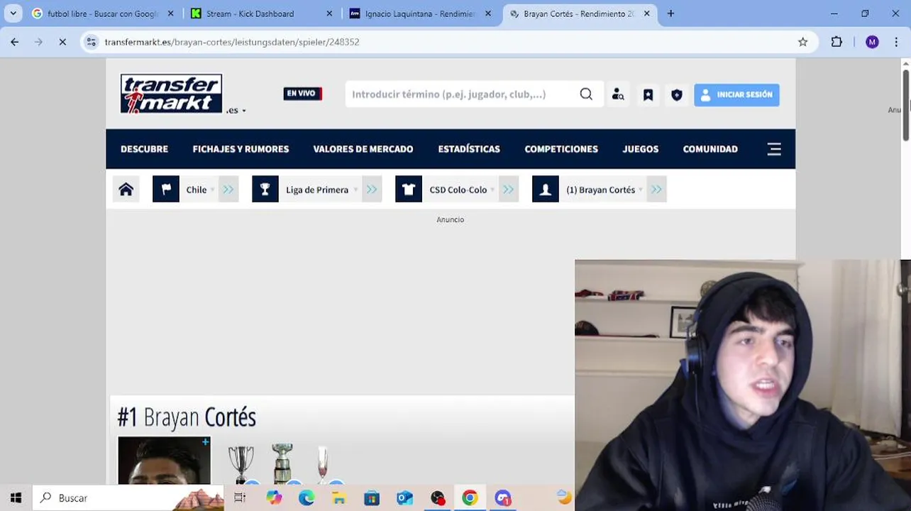Screen dimensions: 911x511
Task: Click the shield icon in the header
Action: pyautogui.click(x=677, y=94)
